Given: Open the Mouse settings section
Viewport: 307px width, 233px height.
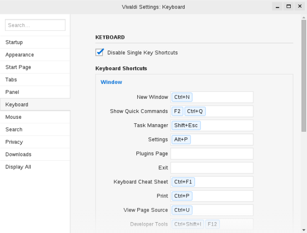Looking at the screenshot, I should [35, 117].
